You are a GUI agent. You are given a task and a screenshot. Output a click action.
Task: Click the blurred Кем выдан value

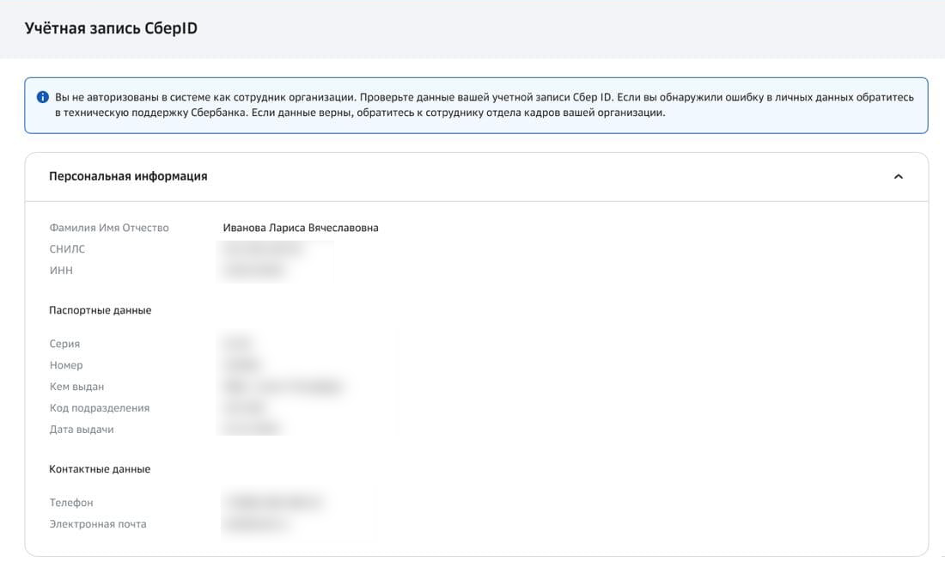point(283,387)
